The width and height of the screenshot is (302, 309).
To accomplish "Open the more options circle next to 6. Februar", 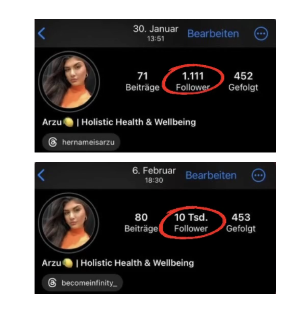I will click(x=259, y=175).
